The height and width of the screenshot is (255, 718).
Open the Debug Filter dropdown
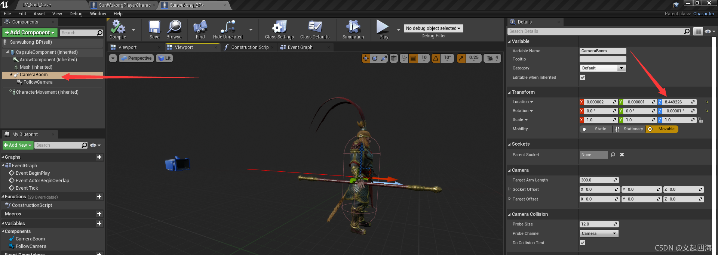(x=433, y=28)
